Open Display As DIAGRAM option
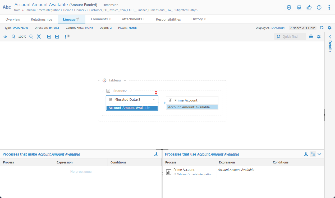The image size is (335, 198). point(278,28)
